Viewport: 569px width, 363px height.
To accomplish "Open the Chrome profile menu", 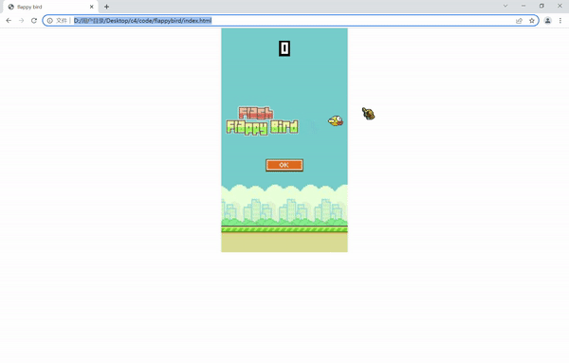I will pyautogui.click(x=547, y=21).
